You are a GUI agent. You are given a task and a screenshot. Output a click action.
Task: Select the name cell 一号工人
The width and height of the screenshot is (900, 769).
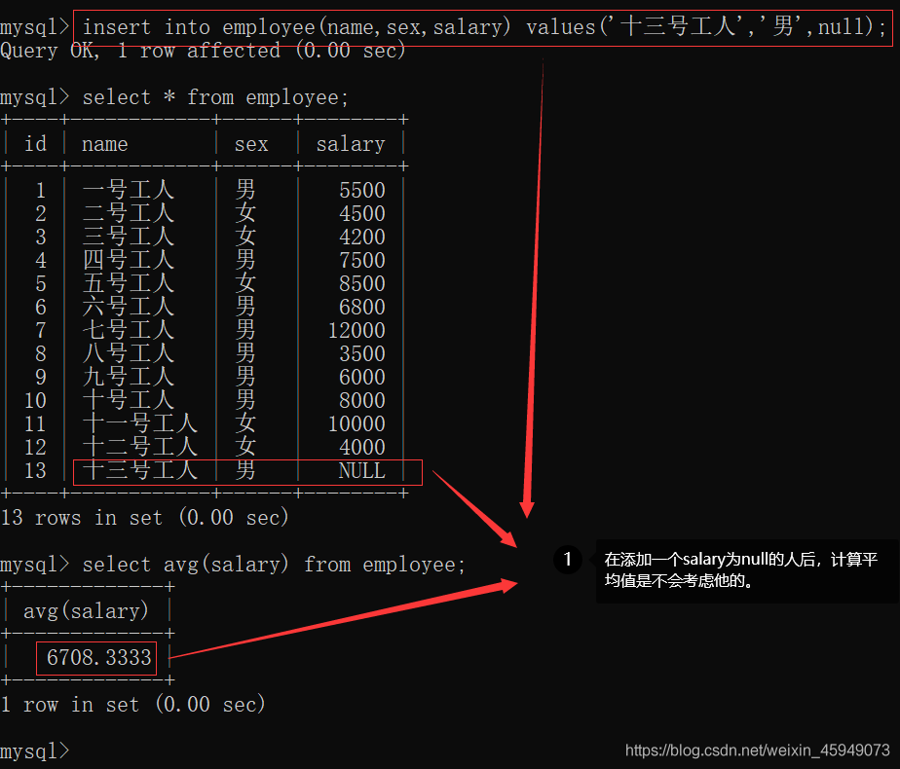pos(128,190)
